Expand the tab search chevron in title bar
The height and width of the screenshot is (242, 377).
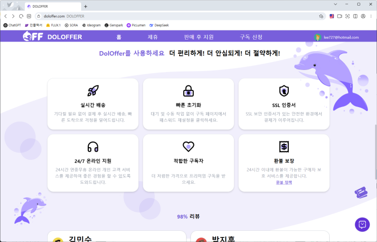pos(335,4)
